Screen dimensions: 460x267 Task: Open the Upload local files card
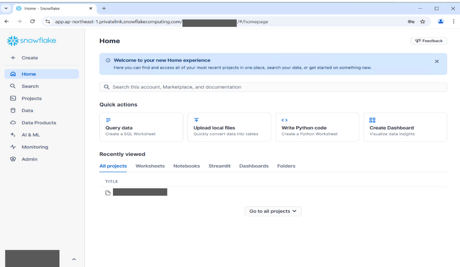click(x=229, y=127)
